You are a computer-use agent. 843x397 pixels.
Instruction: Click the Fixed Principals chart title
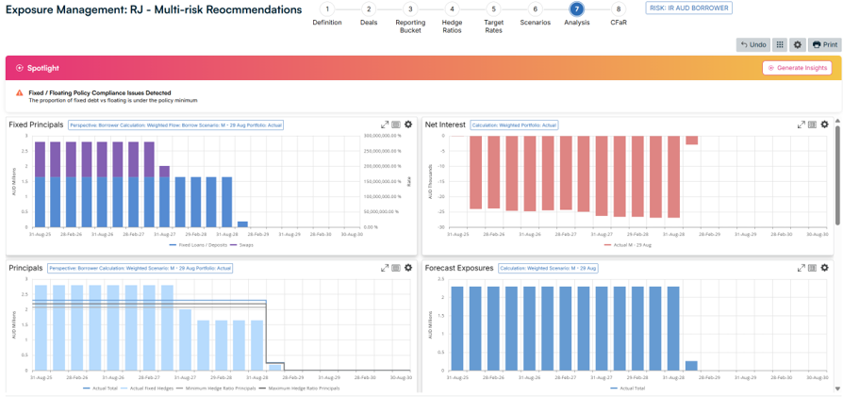pos(36,124)
